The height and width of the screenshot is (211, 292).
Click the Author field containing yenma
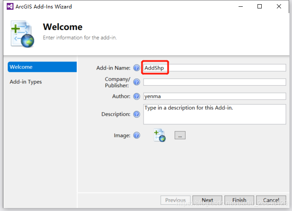pos(215,96)
